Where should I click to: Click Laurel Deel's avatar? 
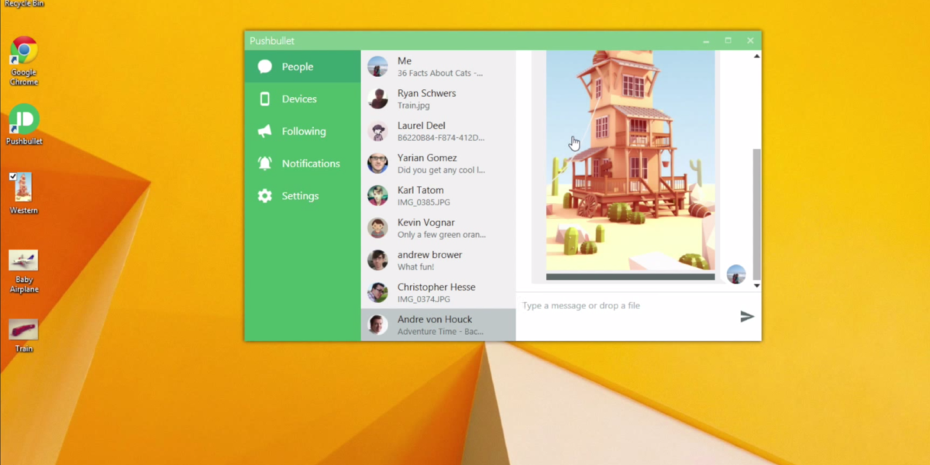click(x=377, y=132)
